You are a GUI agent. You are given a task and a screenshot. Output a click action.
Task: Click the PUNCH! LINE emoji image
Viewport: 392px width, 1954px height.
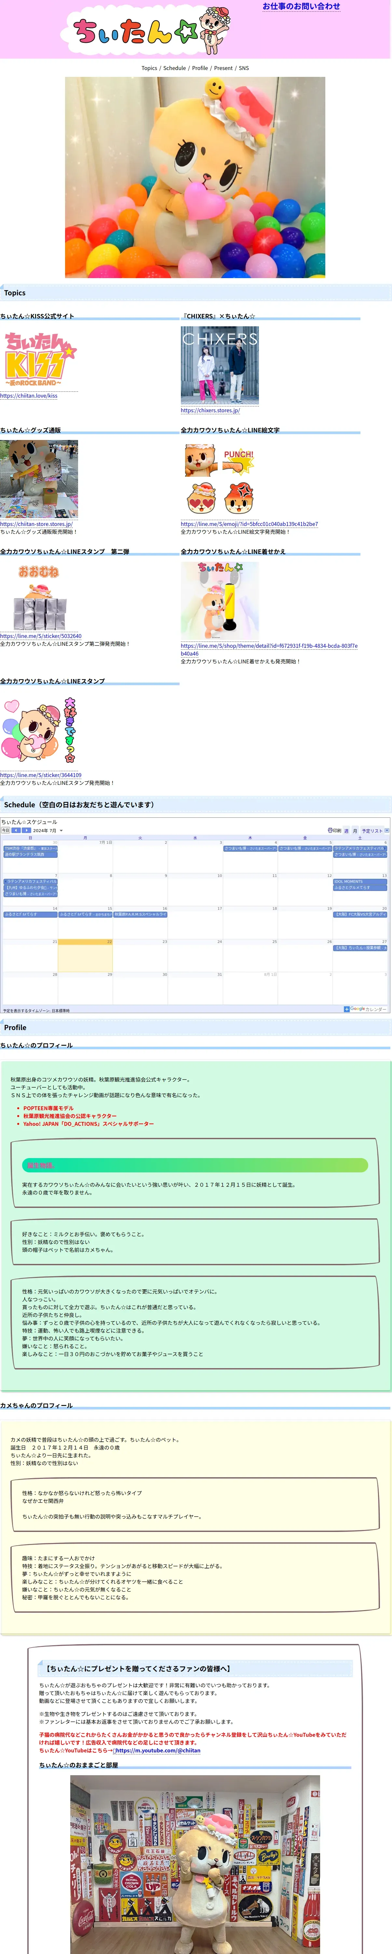(220, 479)
